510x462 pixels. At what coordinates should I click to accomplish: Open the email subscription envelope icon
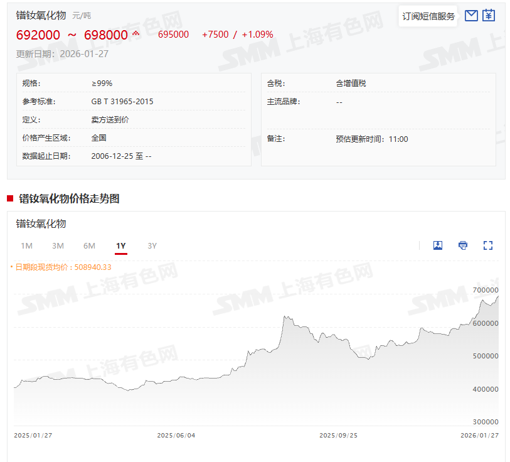tap(471, 16)
